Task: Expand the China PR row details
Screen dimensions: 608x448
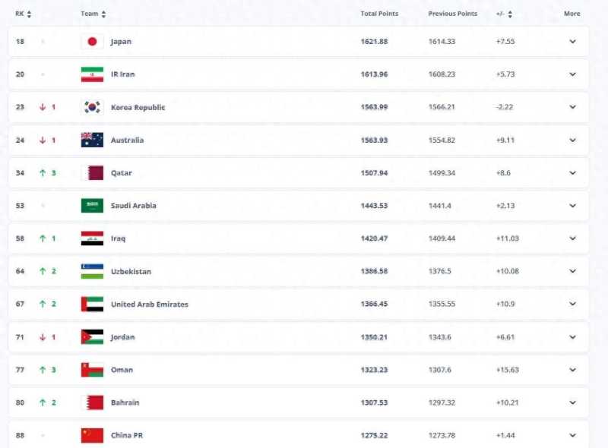Action: click(x=572, y=435)
